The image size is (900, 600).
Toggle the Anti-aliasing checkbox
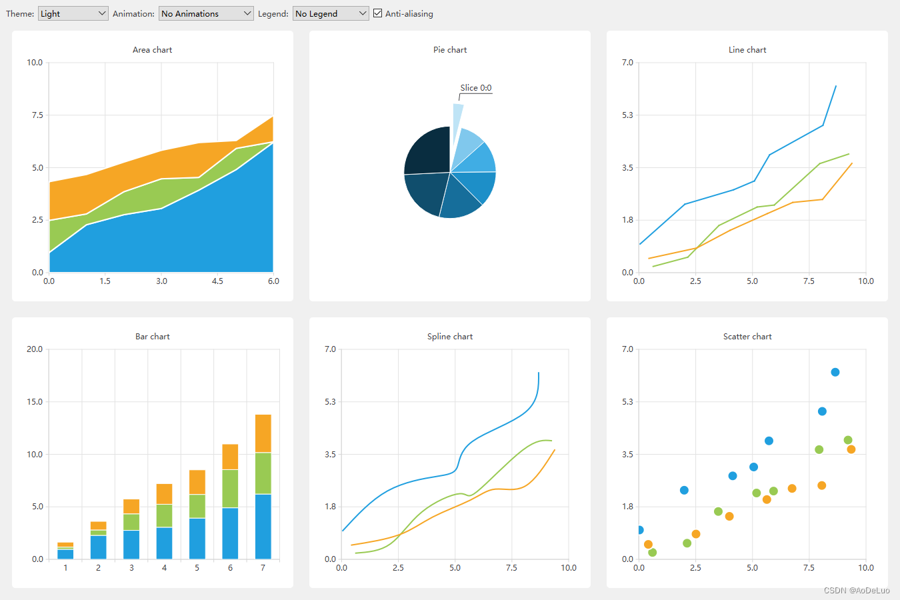[378, 13]
